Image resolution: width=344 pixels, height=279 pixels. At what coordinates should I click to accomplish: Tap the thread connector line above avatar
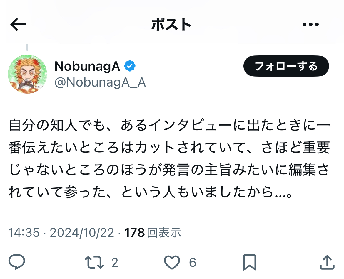click(x=27, y=47)
